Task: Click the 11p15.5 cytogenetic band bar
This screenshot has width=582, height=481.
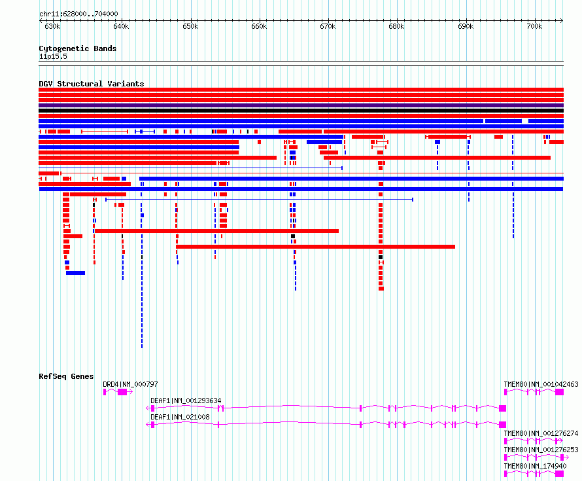Action: coord(301,63)
